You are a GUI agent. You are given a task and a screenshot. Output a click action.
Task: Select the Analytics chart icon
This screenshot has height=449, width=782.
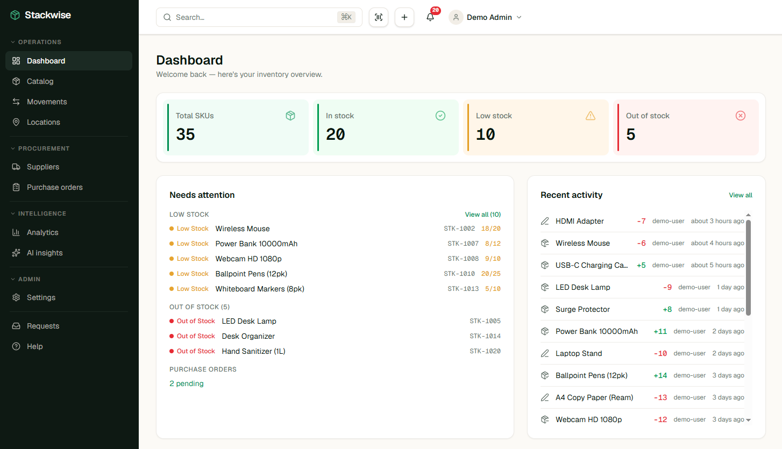tap(16, 232)
